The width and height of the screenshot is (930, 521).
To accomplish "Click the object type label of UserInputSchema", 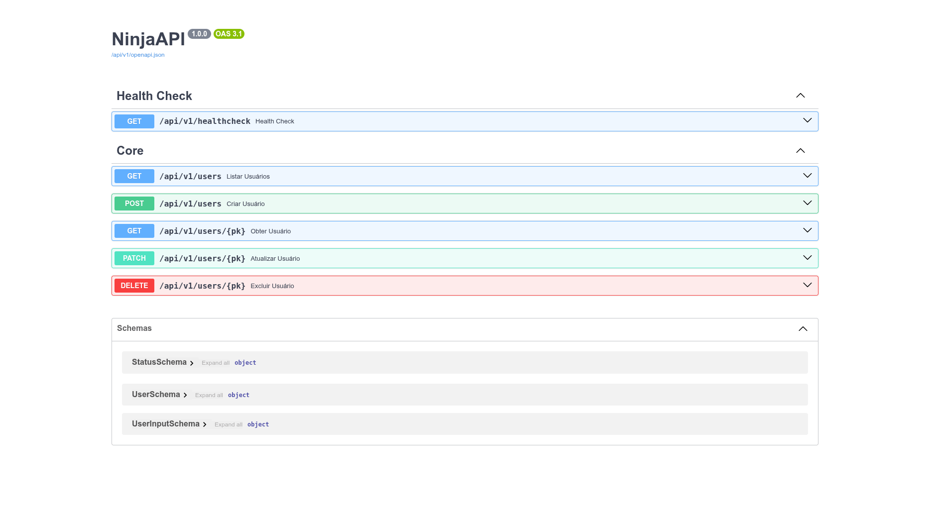I will click(x=258, y=424).
